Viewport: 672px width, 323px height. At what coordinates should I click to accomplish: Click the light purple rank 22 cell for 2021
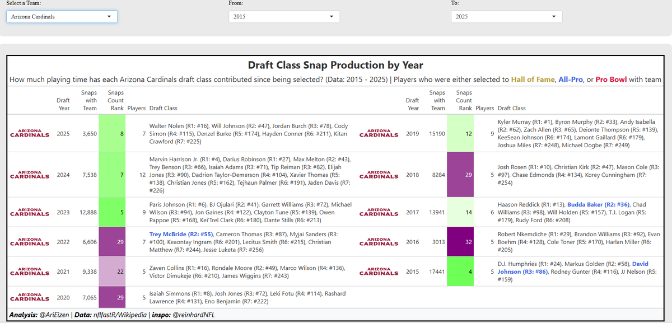112,273
